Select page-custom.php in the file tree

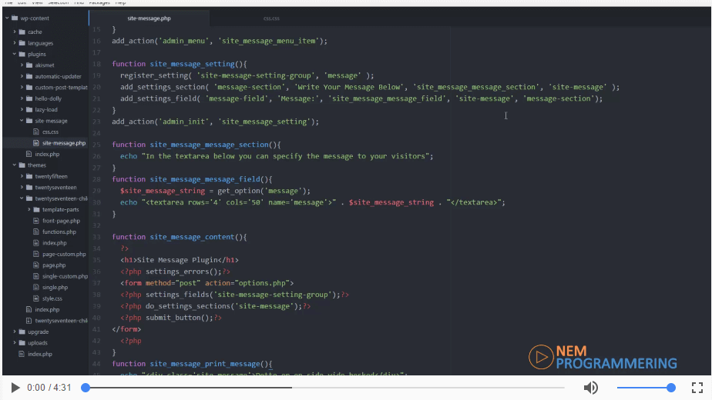click(63, 254)
